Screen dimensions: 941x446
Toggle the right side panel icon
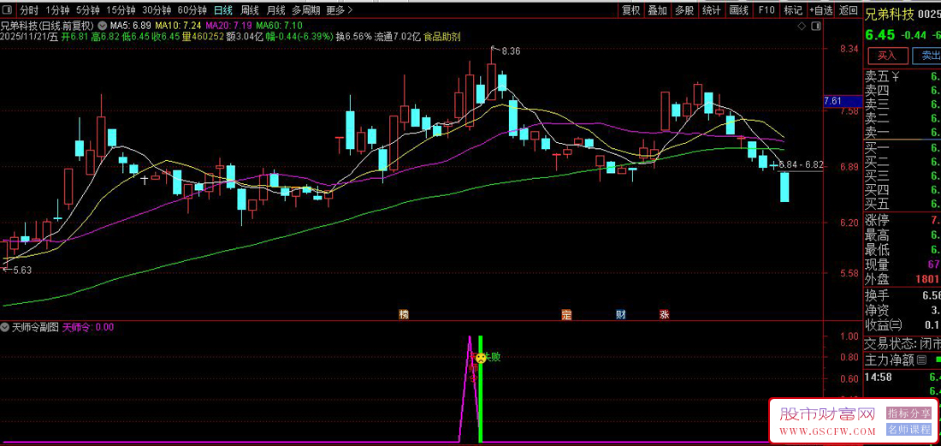tap(814, 27)
